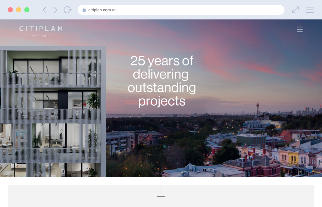This screenshot has height=207, width=322.
Task: Click the browser back arrow
Action: (45, 10)
